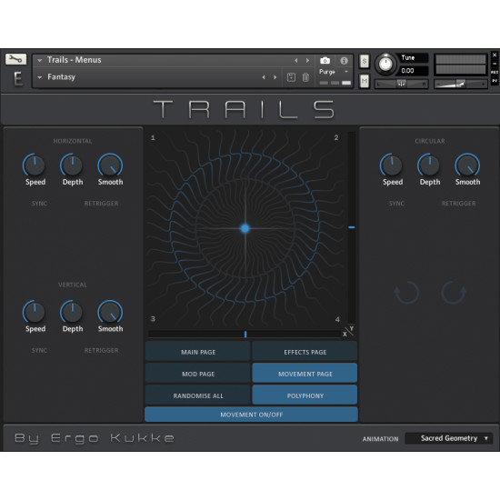The width and height of the screenshot is (500, 500).
Task: Click the ANIMATION label
Action: click(380, 439)
